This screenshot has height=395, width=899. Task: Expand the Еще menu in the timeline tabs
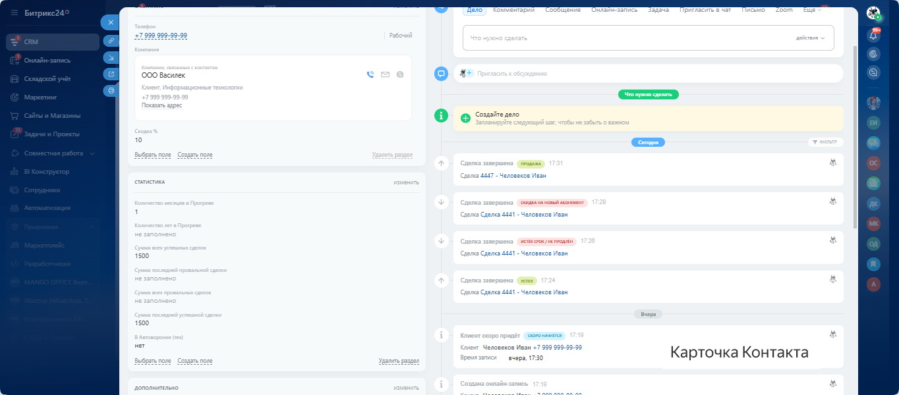[x=812, y=10]
